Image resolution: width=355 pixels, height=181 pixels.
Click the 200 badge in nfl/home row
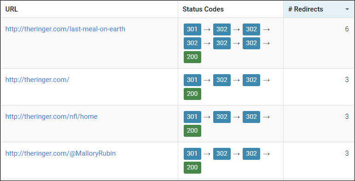click(192, 131)
